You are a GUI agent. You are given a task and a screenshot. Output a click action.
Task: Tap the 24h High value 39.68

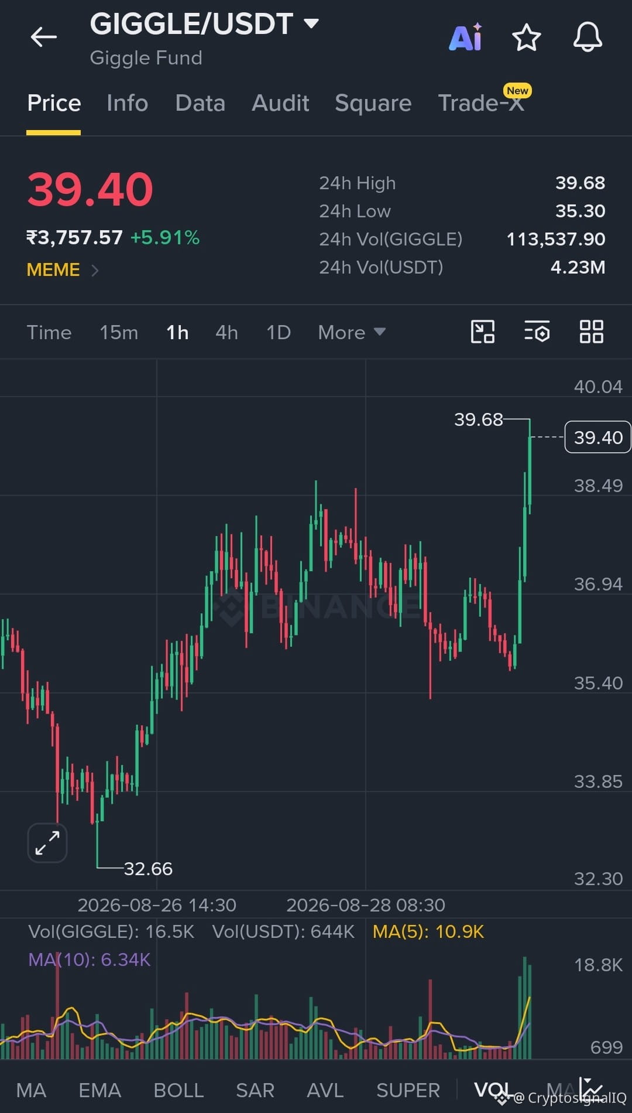(x=580, y=183)
